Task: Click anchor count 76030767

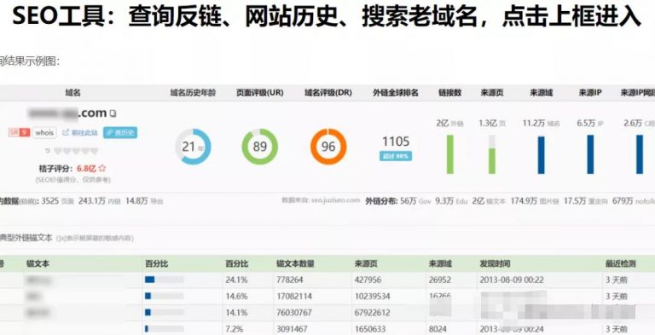Action: point(294,313)
